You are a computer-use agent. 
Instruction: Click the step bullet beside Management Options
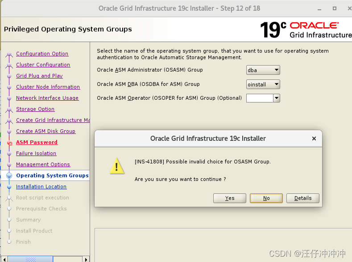tap(9, 165)
